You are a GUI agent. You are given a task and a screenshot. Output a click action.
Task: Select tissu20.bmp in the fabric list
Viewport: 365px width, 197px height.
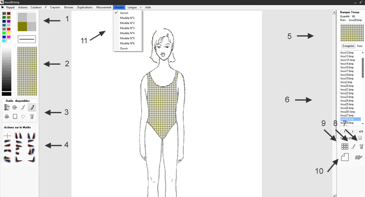point(347,86)
